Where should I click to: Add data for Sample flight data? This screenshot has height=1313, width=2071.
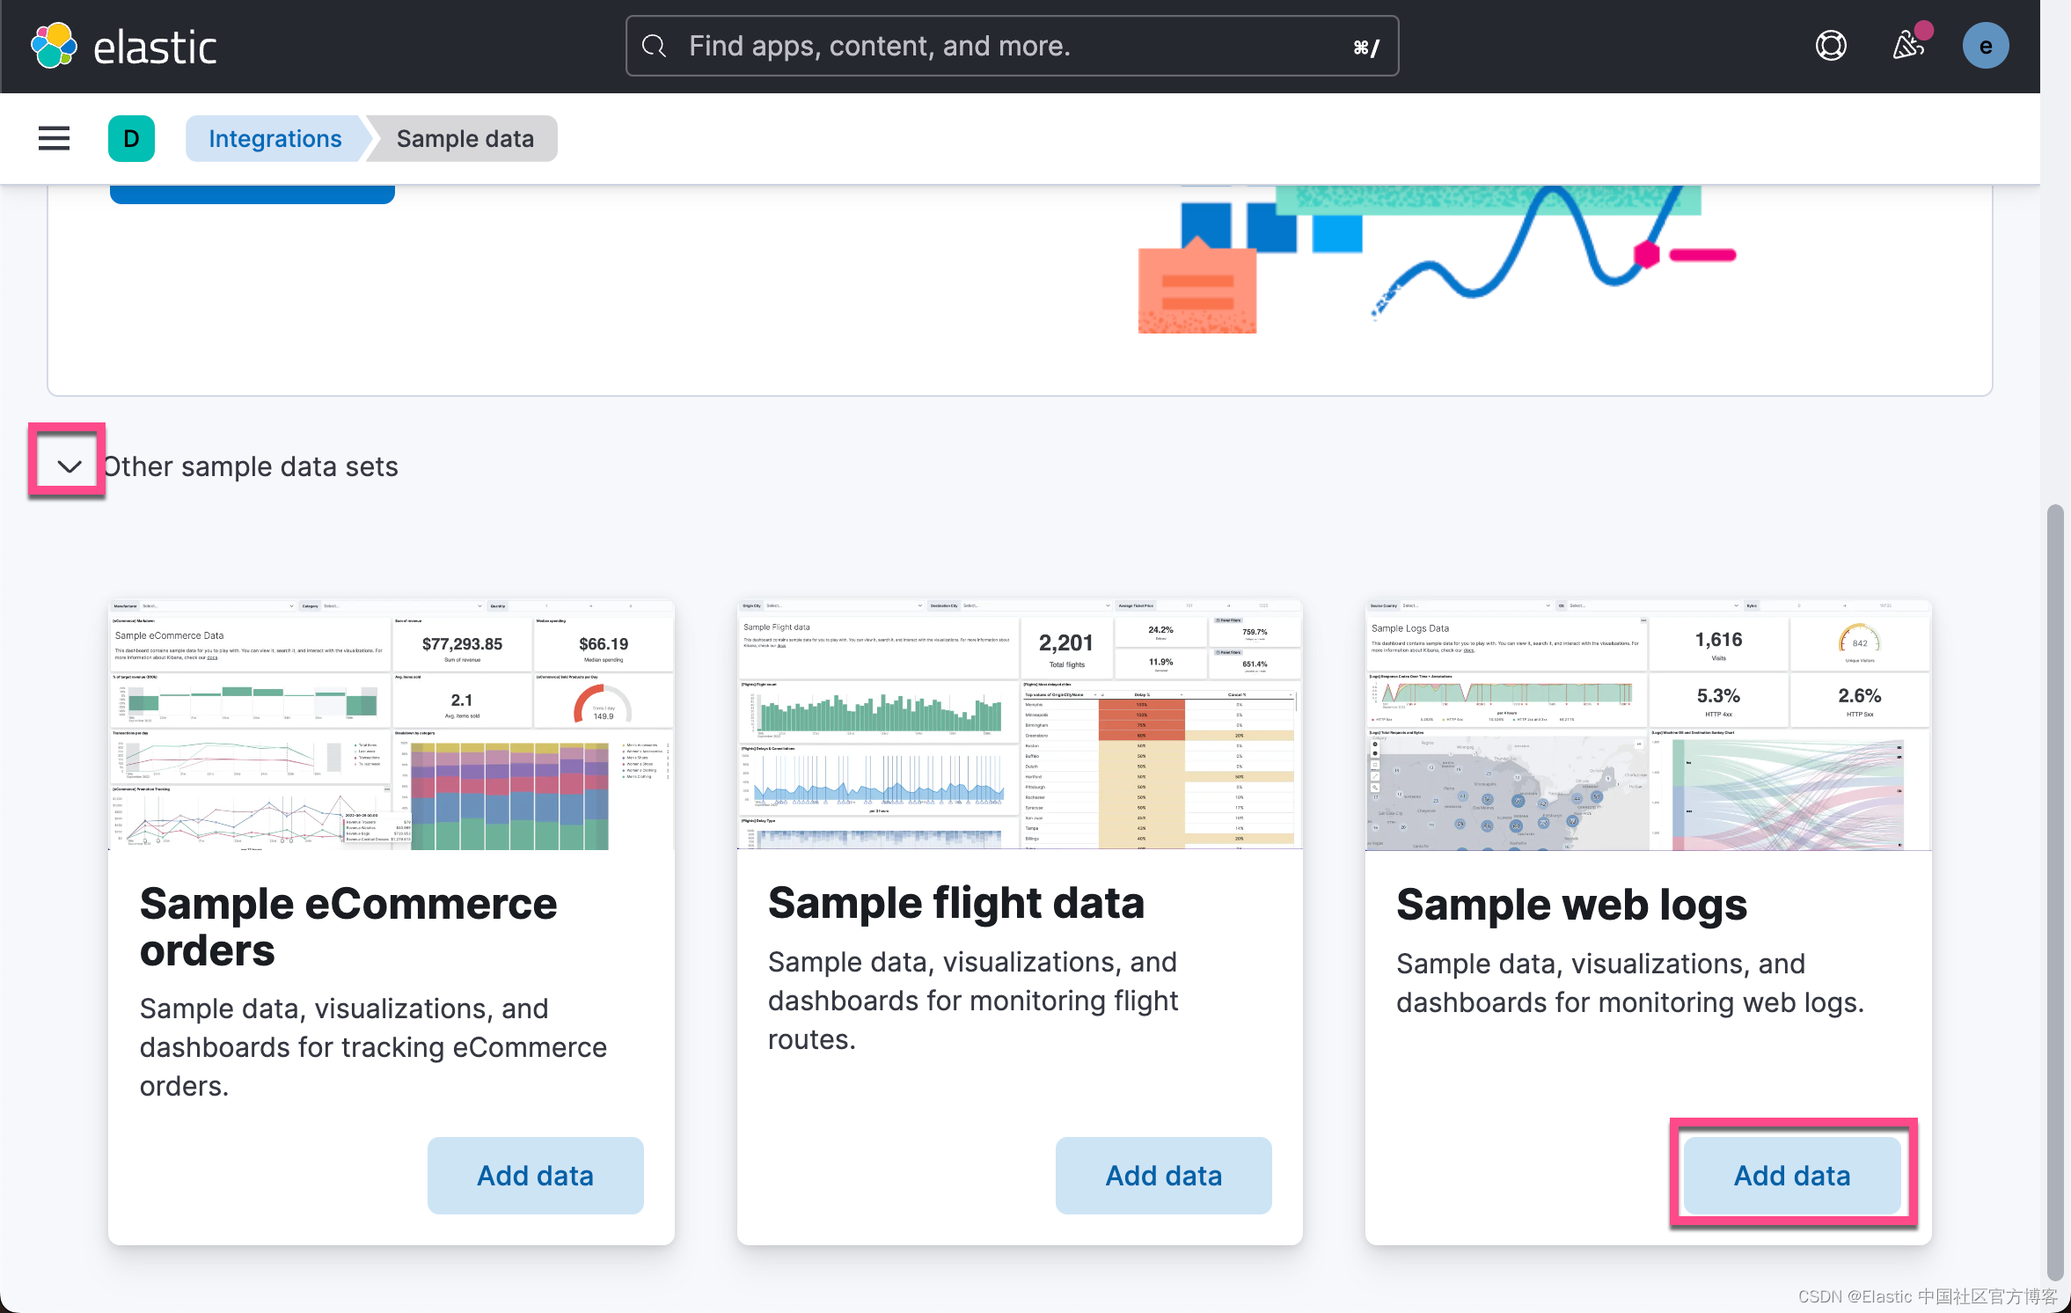tap(1163, 1175)
